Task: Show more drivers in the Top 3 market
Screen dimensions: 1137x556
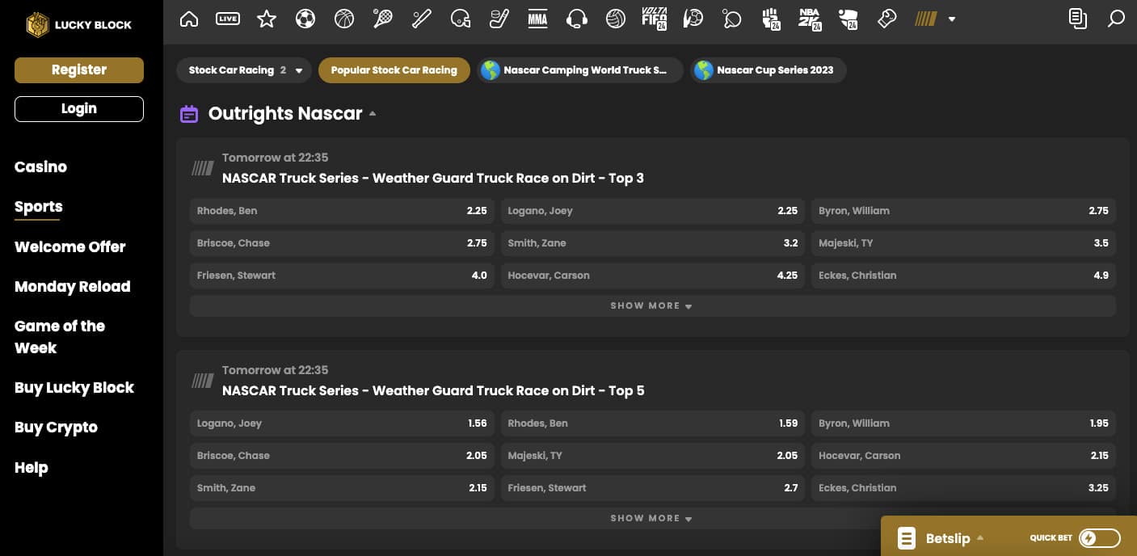Action: click(653, 306)
